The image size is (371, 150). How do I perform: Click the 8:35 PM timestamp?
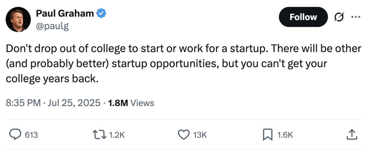coord(23,103)
